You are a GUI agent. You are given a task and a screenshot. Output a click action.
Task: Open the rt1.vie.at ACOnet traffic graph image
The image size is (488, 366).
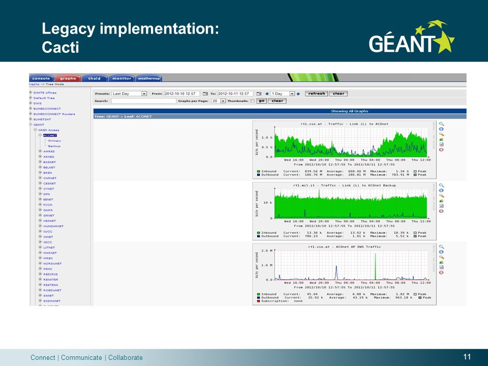[344, 149]
